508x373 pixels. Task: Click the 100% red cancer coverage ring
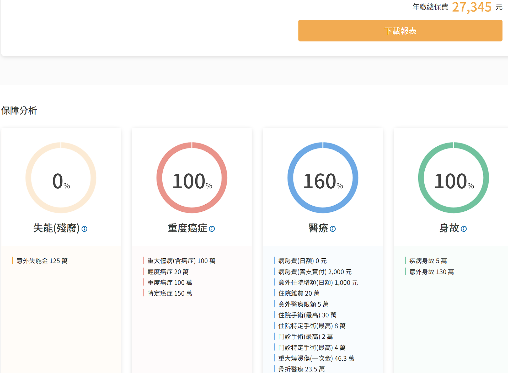pyautogui.click(x=192, y=178)
